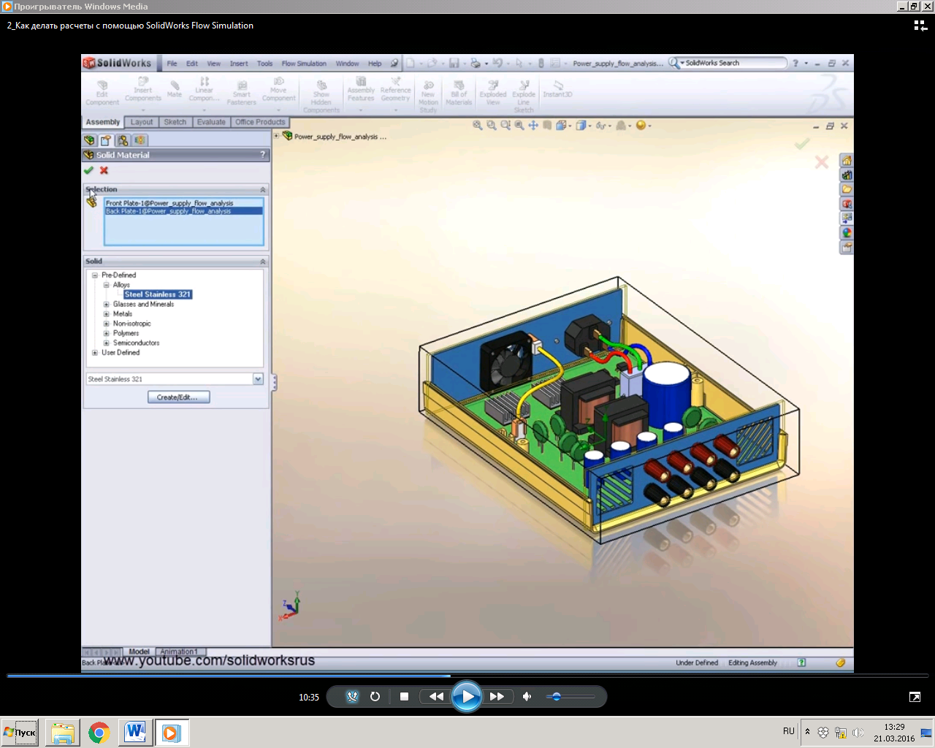Screen dimensions: 935x748
Task: Click the Solid Material help question mark
Action: tap(263, 155)
